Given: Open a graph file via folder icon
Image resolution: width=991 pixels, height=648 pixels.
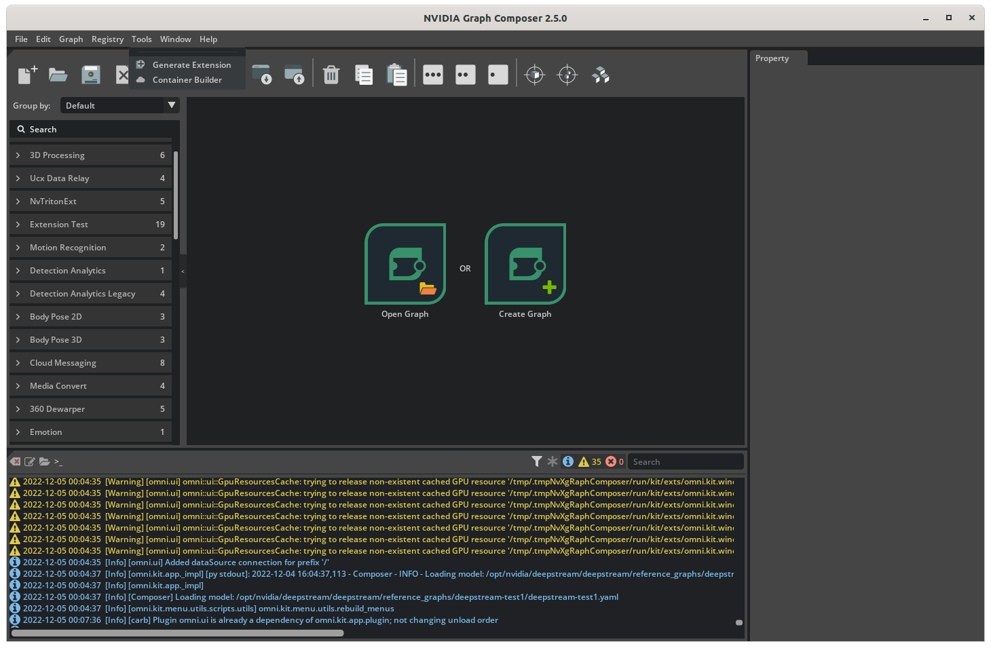Looking at the screenshot, I should (58, 75).
